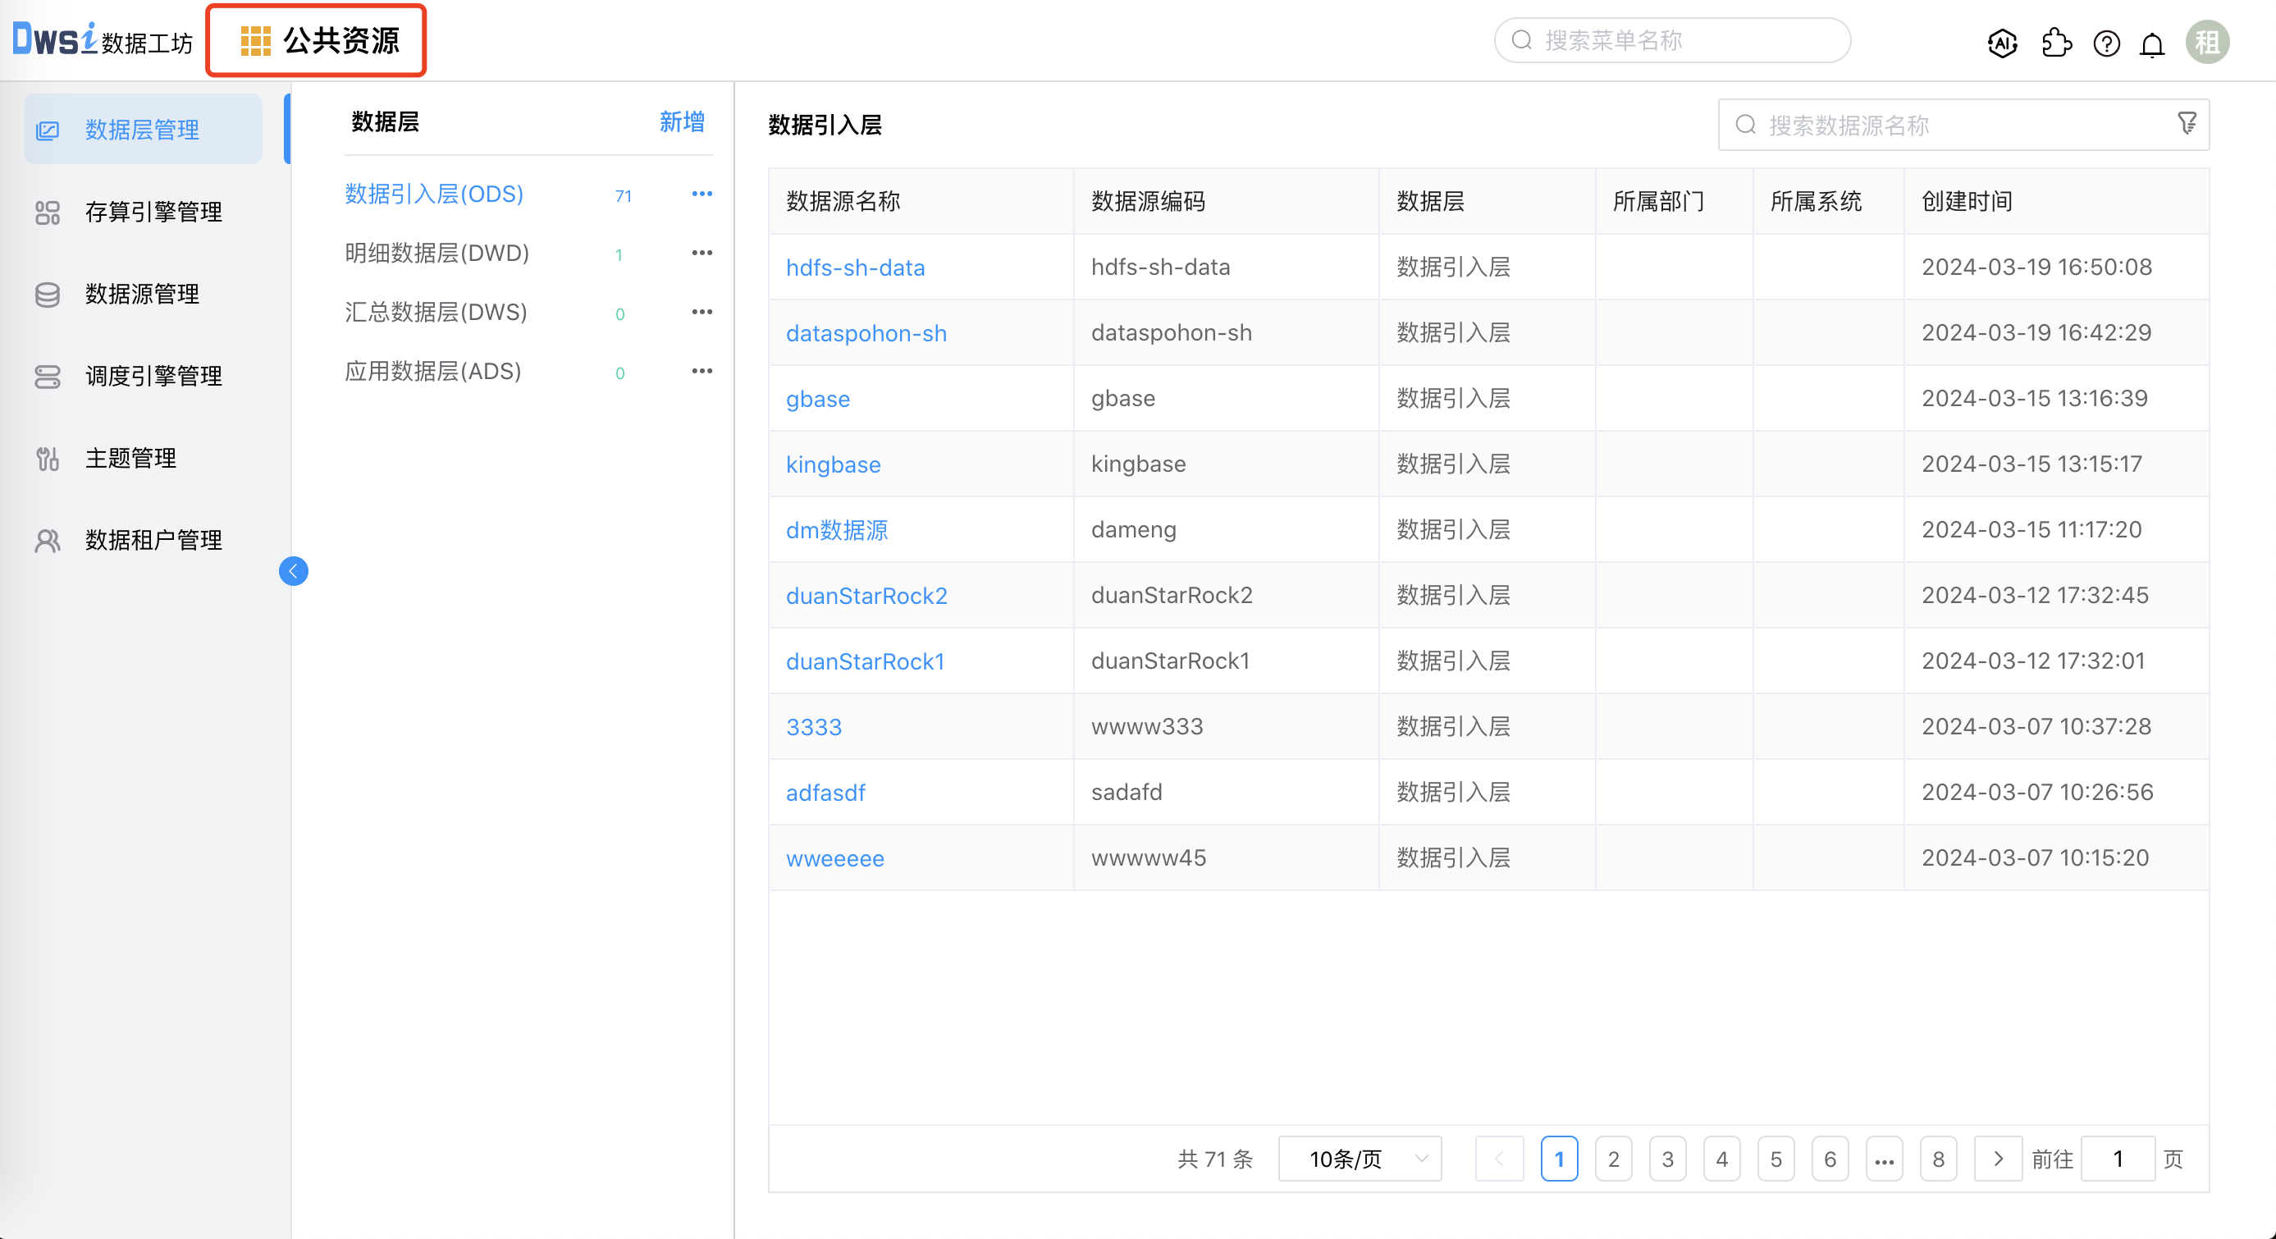Go to page 8 in pagination
The width and height of the screenshot is (2276, 1239).
tap(1939, 1159)
